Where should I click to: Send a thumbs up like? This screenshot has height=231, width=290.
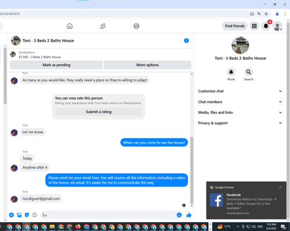click(x=188, y=215)
